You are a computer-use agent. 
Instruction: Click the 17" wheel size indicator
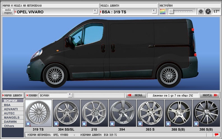216,11
